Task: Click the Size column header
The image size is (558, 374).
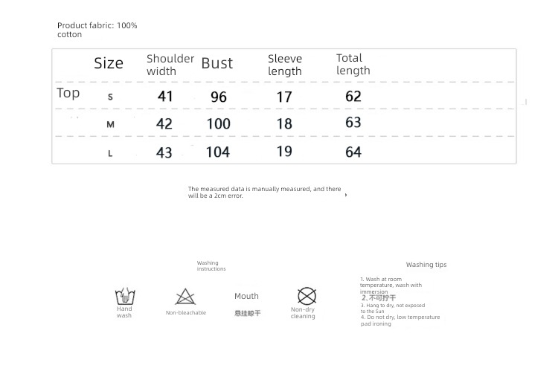Action: [x=109, y=63]
